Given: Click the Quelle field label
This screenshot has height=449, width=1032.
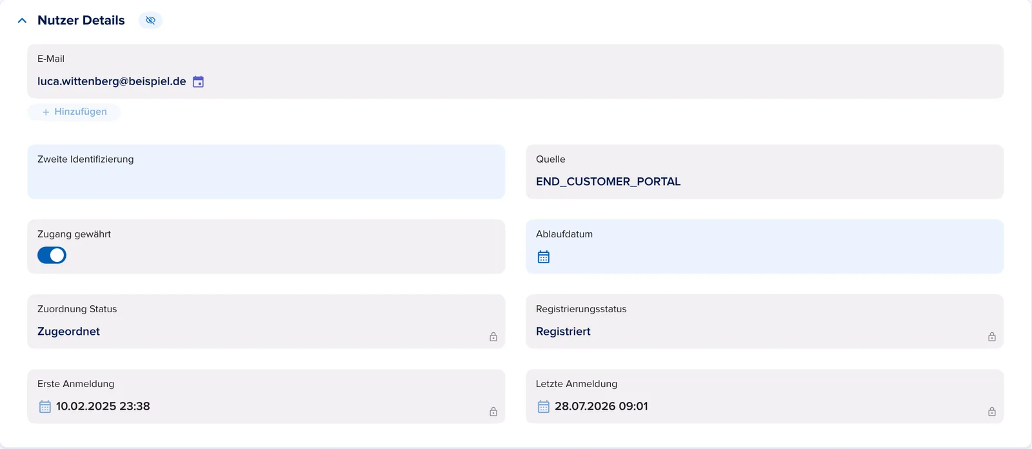Looking at the screenshot, I should pos(551,159).
